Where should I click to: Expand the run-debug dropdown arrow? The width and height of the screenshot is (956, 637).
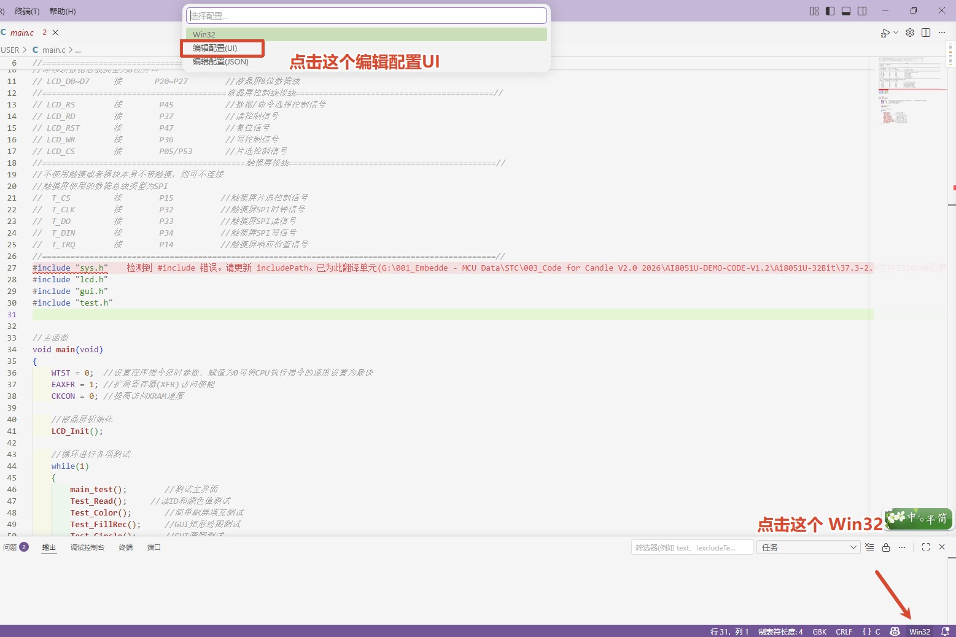click(x=896, y=33)
